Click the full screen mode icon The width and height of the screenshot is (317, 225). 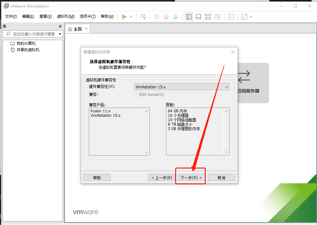point(208,17)
